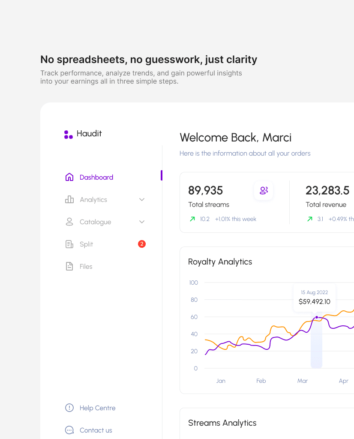The height and width of the screenshot is (439, 354).
Task: Click the streams audience icon on the stats card
Action: point(263,191)
